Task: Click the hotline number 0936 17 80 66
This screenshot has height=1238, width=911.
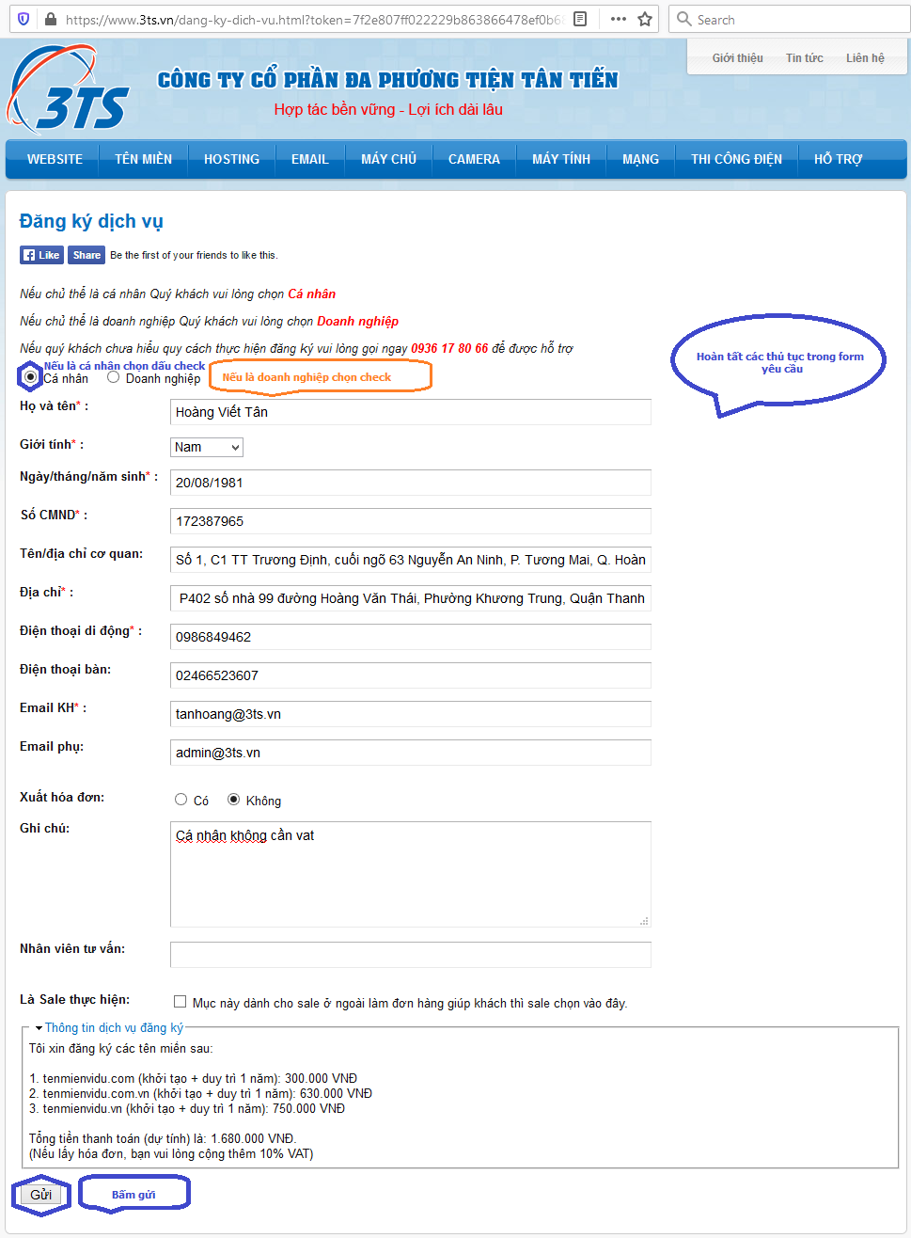Action: (x=449, y=348)
